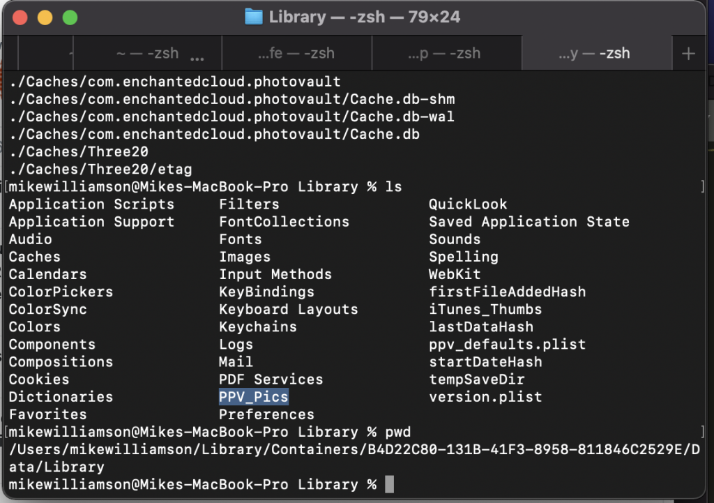
Task: Click the iTunes_Thumbs entry
Action: [485, 310]
